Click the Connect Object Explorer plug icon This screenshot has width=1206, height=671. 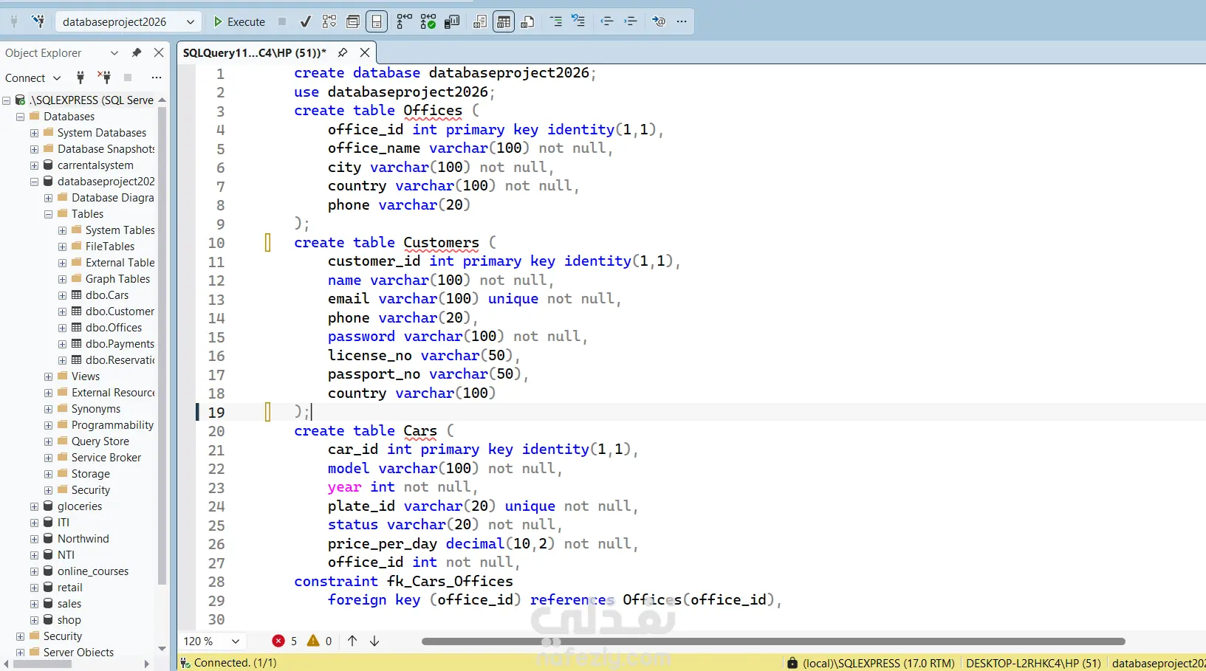80,78
